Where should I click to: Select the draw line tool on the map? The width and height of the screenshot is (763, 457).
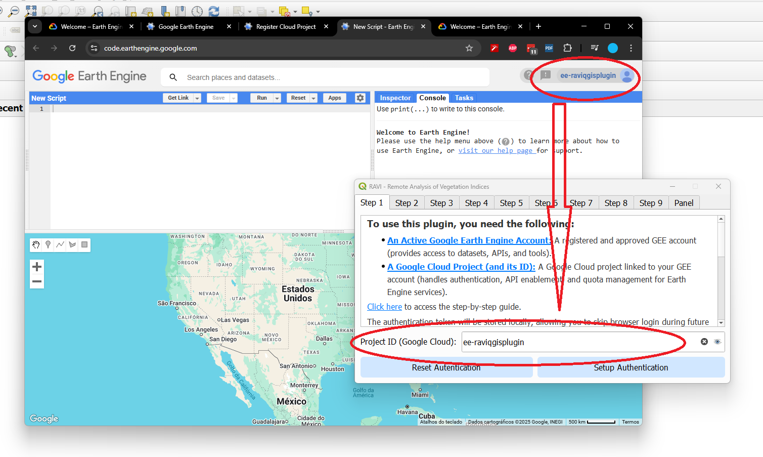click(60, 245)
